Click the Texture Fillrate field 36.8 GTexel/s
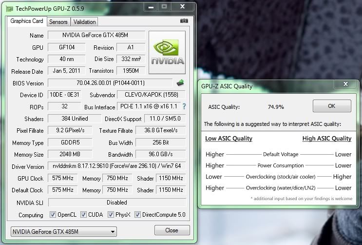Screen dimensions: 362x245 click(x=161, y=130)
